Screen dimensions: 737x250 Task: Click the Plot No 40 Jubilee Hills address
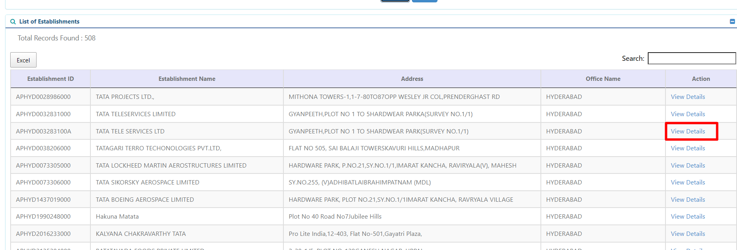pos(335,217)
